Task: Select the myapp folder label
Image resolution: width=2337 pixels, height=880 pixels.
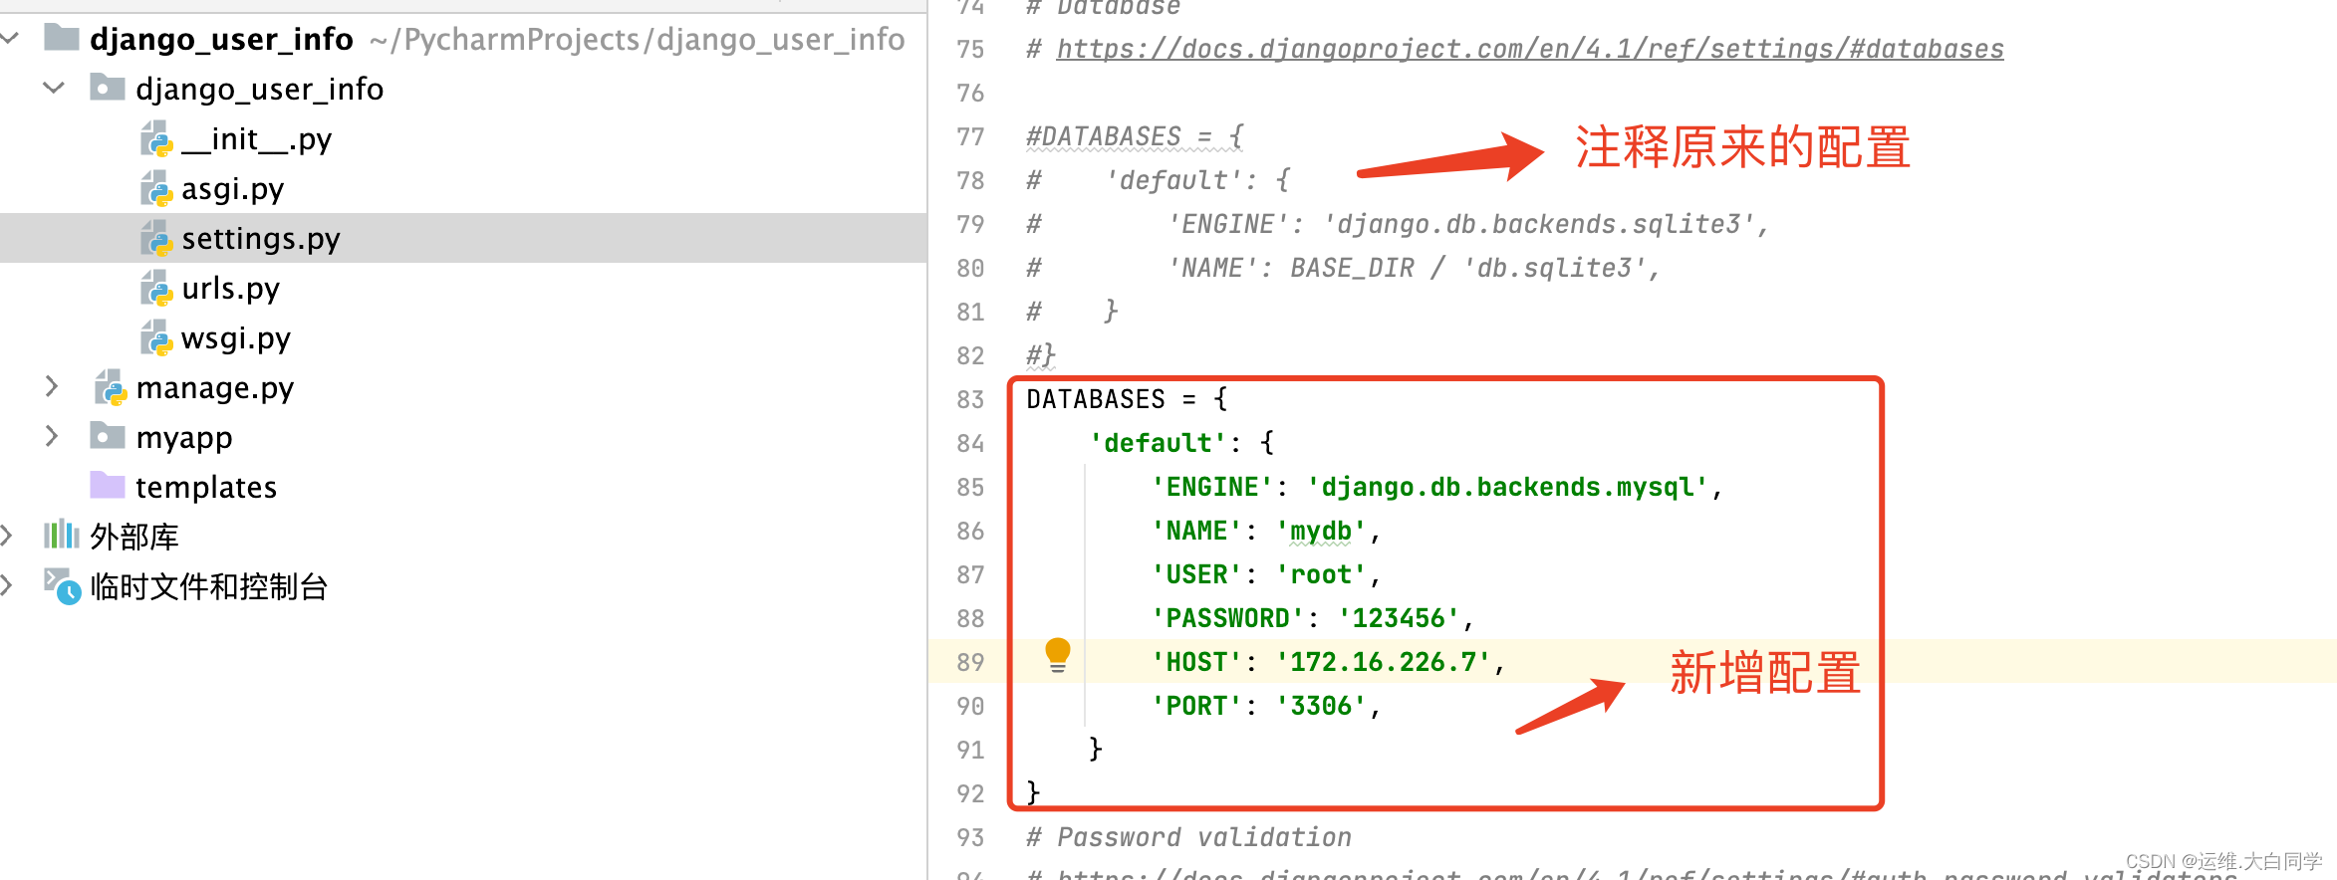Action: pyautogui.click(x=184, y=437)
